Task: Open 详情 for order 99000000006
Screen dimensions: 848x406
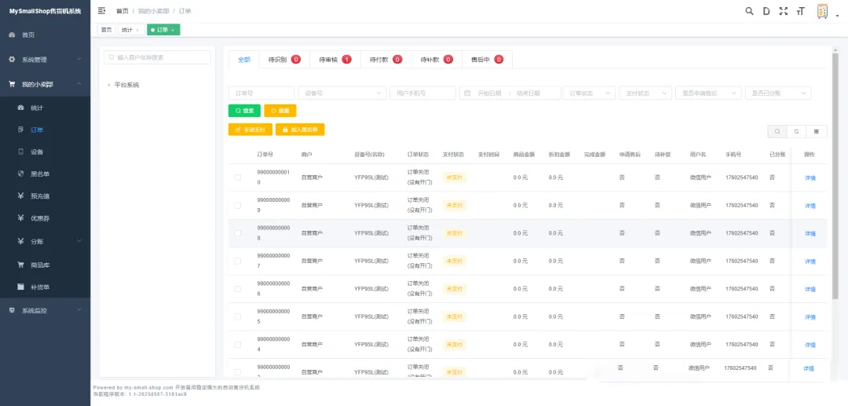Action: [x=810, y=289]
